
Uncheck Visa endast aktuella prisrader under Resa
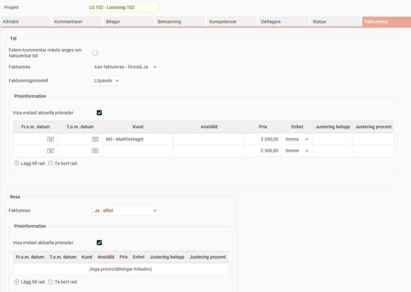pos(99,243)
